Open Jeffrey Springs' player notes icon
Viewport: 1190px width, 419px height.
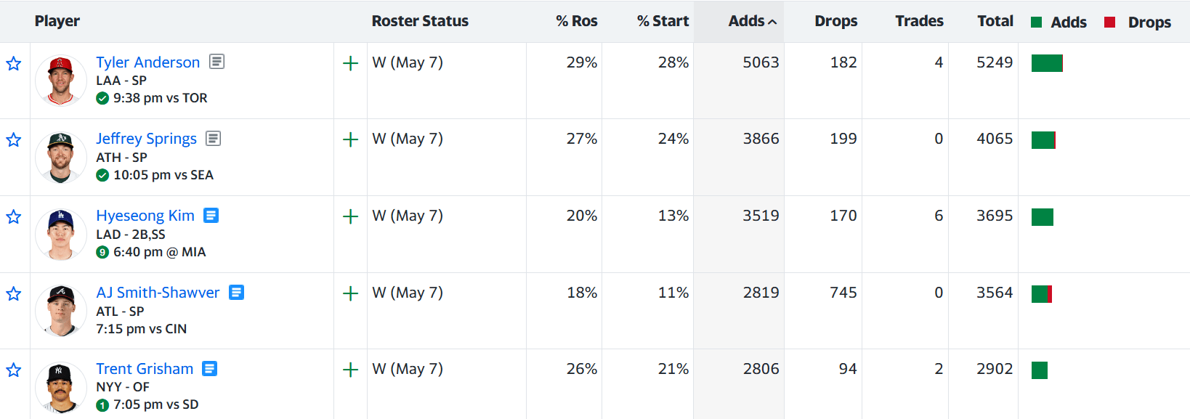tap(213, 138)
